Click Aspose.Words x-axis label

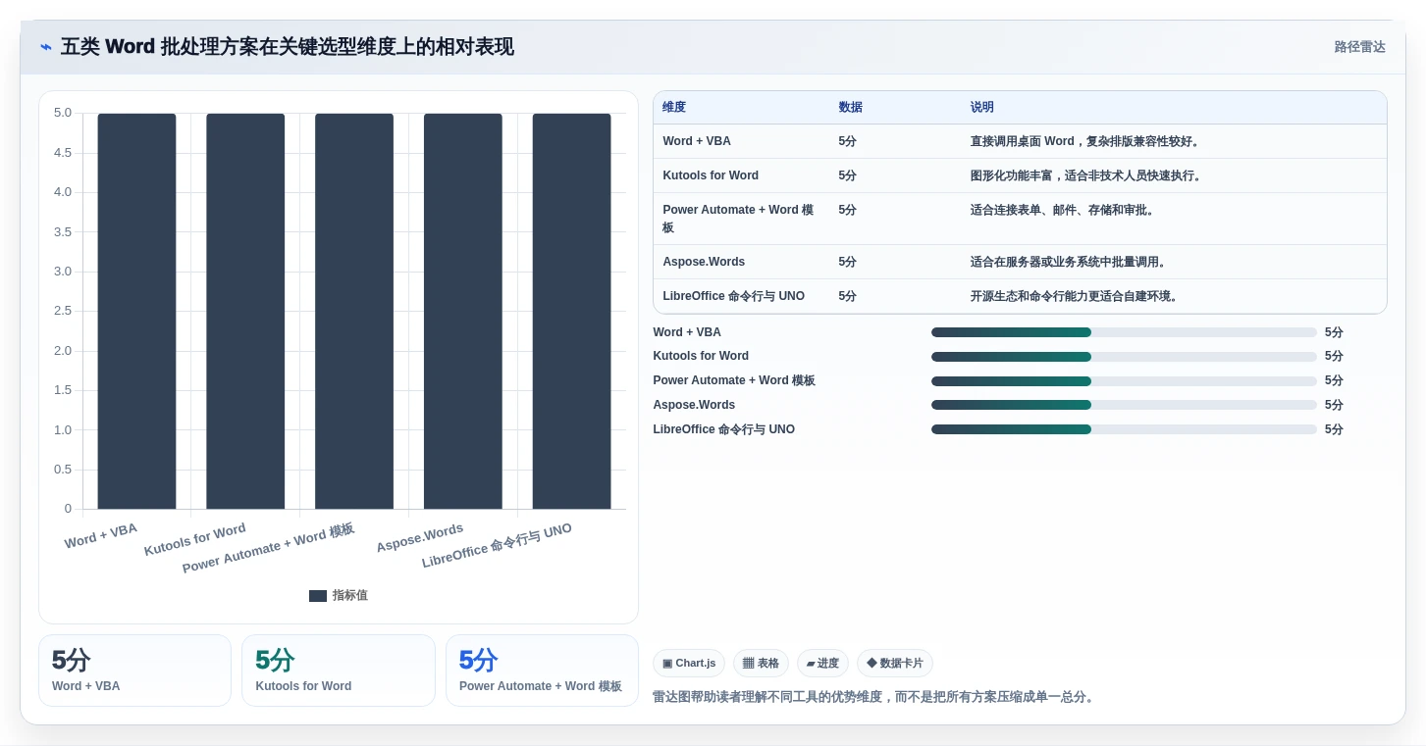coord(420,537)
